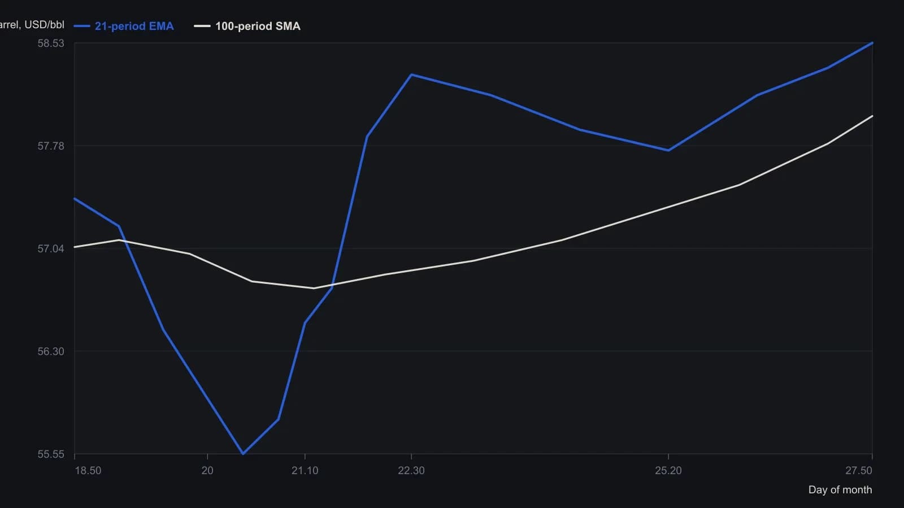
Task: Click the 21.10 x-axis tick label
Action: (305, 471)
